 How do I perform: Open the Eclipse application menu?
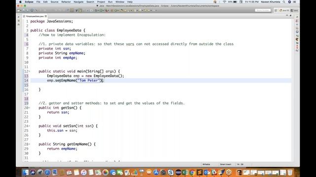[29, 2]
